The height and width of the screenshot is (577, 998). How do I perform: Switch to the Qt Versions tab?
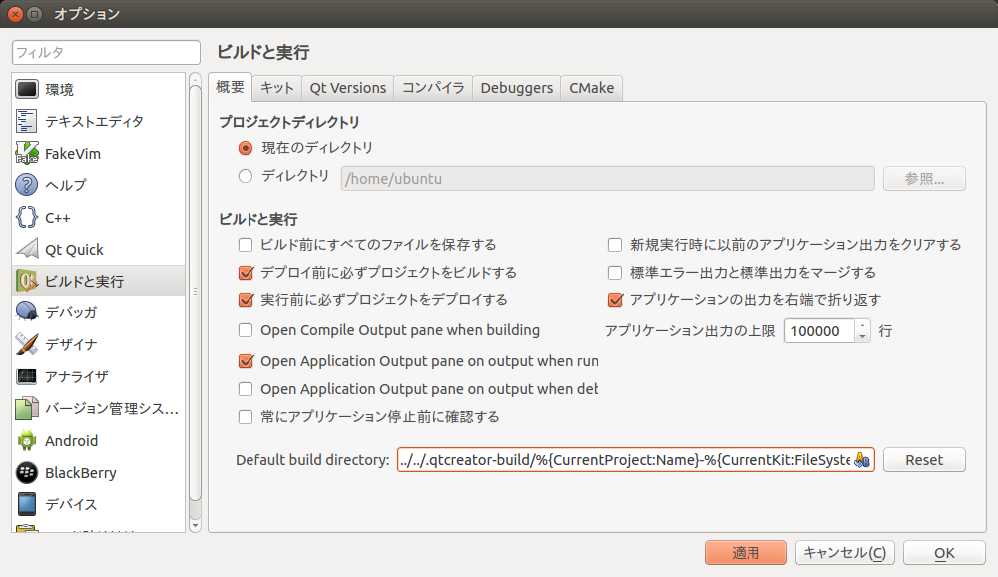click(x=347, y=88)
